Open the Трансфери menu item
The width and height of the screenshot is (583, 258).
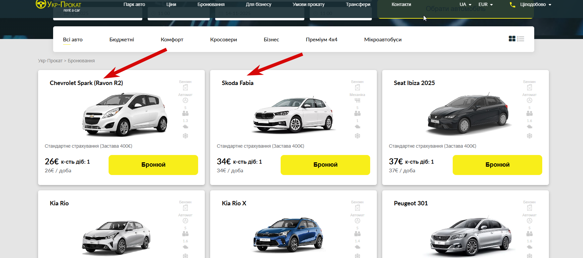[x=358, y=4]
